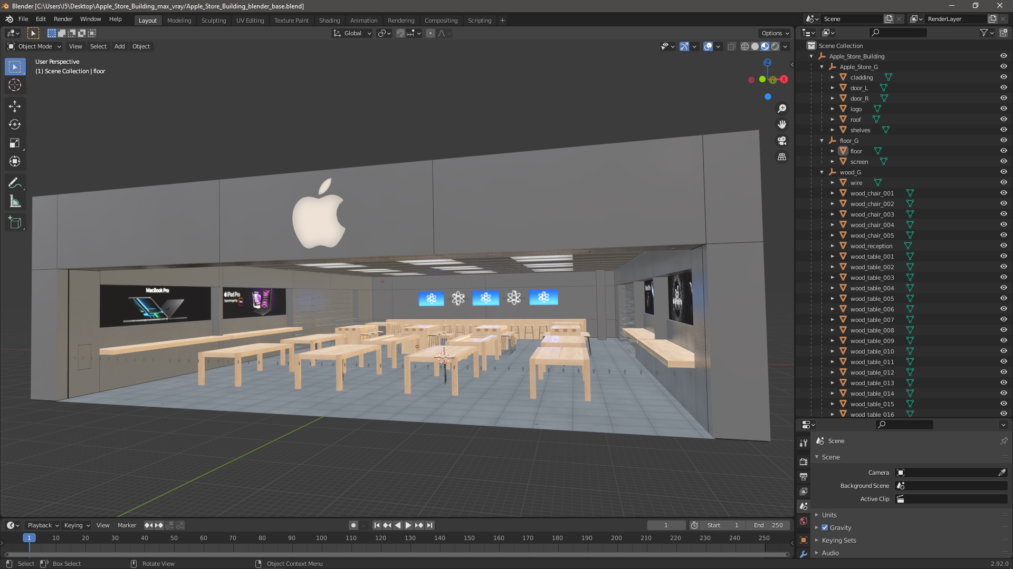
Task: Open Global transform orientation dropdown
Action: [352, 33]
